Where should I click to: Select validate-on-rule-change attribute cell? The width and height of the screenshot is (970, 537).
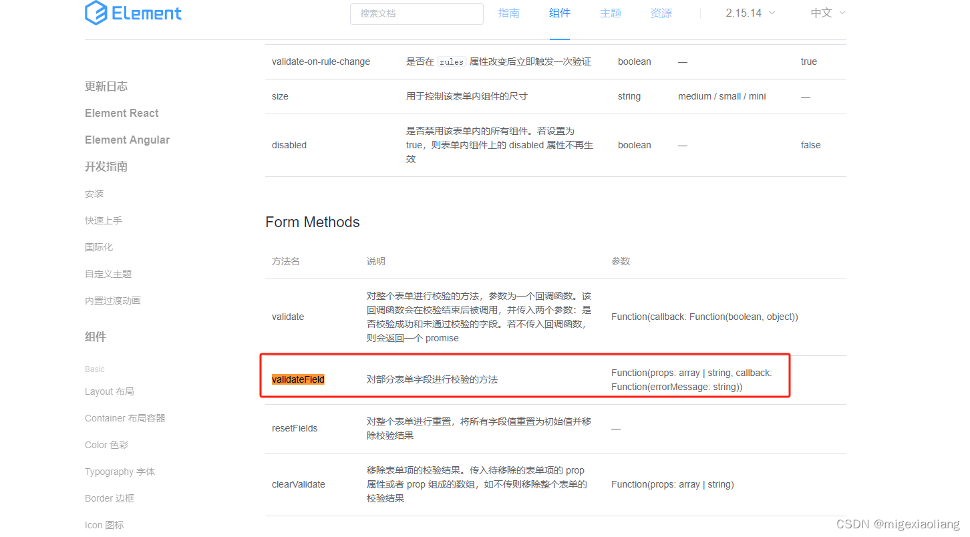click(x=321, y=61)
